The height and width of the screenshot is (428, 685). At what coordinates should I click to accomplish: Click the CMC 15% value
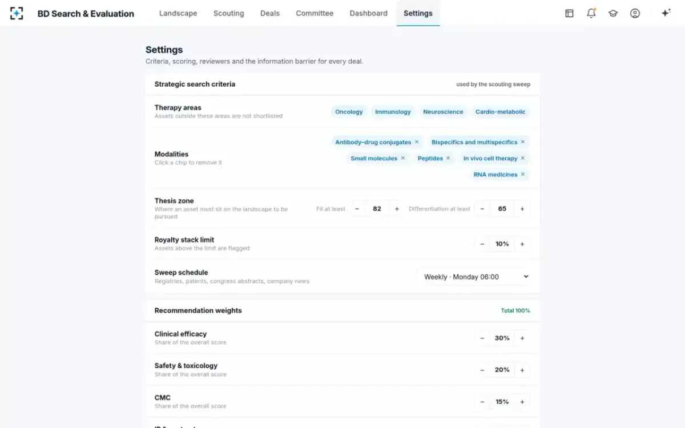click(502, 402)
